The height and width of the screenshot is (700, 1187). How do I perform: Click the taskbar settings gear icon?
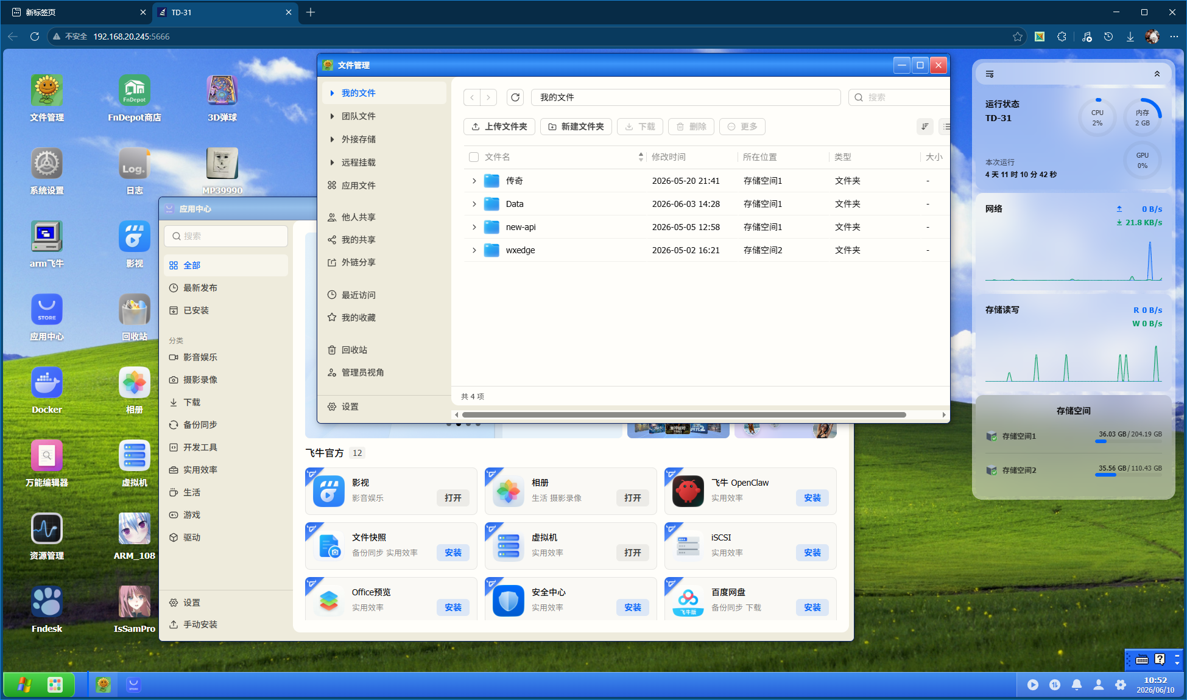[x=1121, y=685]
